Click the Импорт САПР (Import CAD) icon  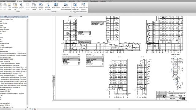click(41, 6)
